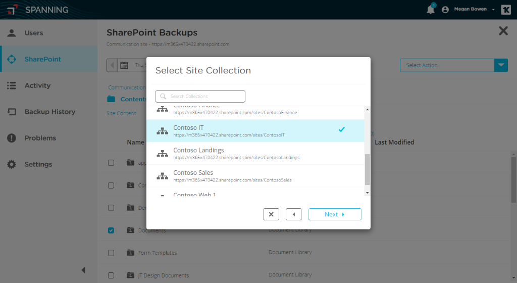Click the Communication breadcrumb link

pyautogui.click(x=127, y=87)
